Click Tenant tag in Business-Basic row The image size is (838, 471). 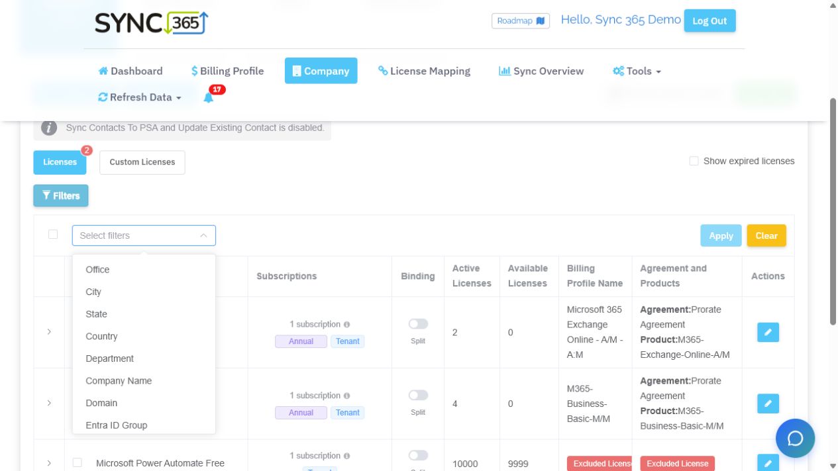pos(348,413)
